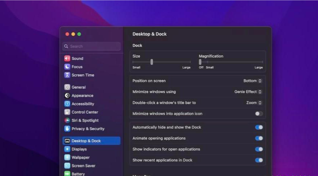The height and width of the screenshot is (176, 318).
Task: Open the Position on screen Bottom dropdown
Action: [253, 81]
